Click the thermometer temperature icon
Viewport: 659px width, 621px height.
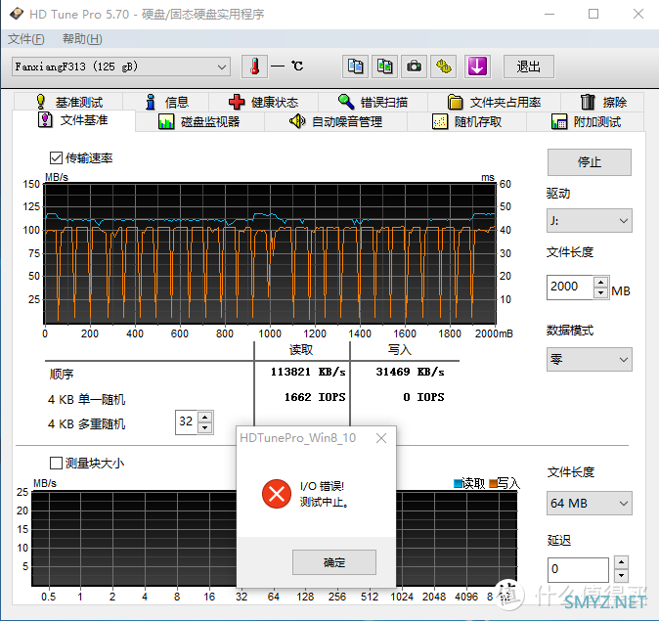coord(254,67)
